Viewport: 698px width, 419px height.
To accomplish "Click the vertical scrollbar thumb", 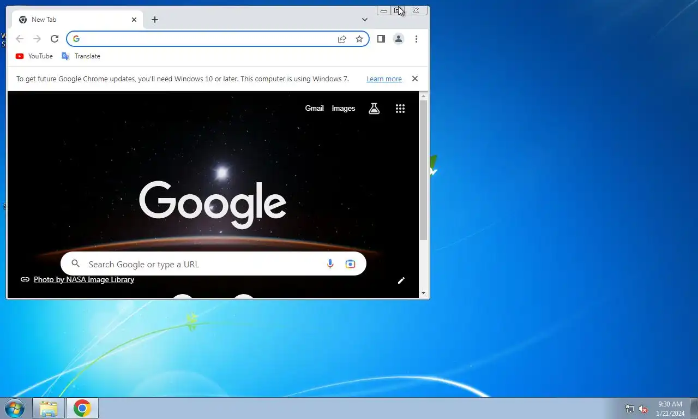I will [x=424, y=170].
